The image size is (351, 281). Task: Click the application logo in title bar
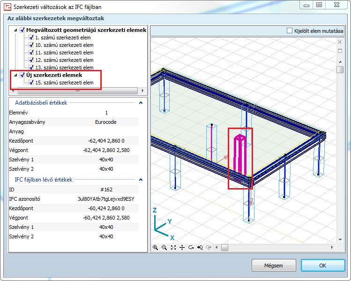pos(7,7)
